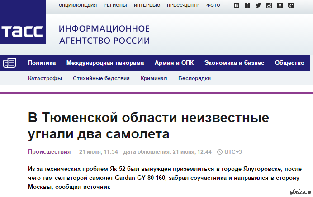This screenshot has height=197, width=313.
Task: Click the Информационное агентство России title
Action: click(x=104, y=35)
